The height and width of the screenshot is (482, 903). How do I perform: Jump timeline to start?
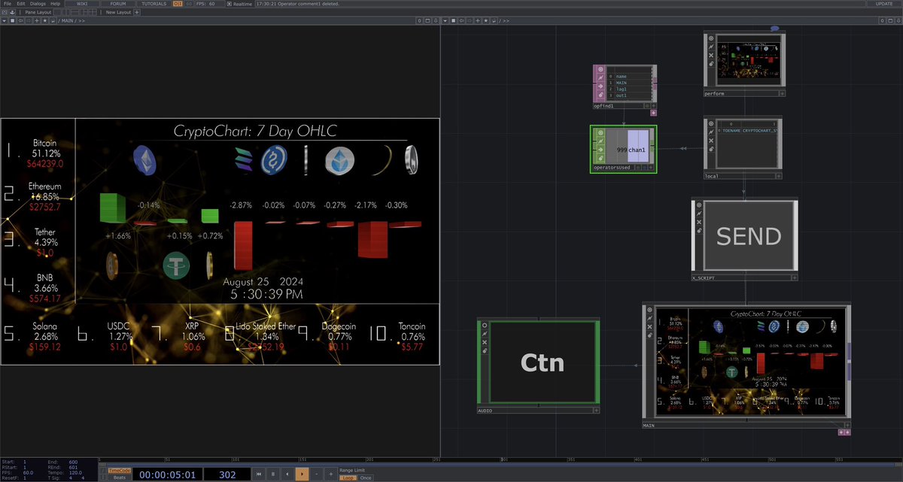[258, 474]
